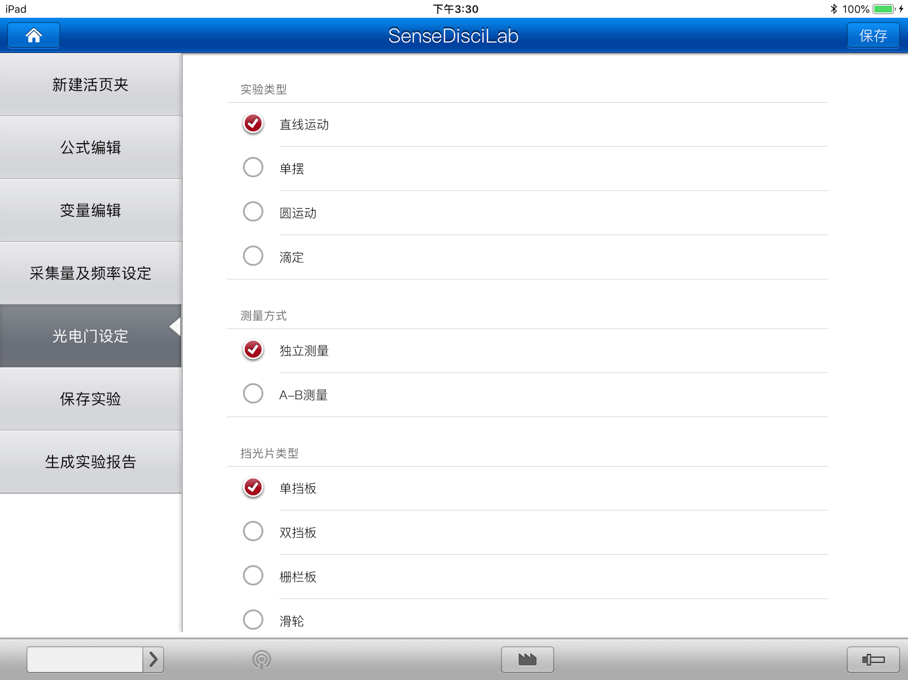This screenshot has height=680, width=908.
Task: Click the Bluetooth status icon
Action: pyautogui.click(x=834, y=9)
